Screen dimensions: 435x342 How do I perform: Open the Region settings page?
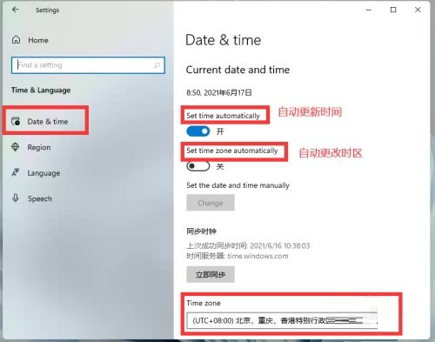(39, 147)
